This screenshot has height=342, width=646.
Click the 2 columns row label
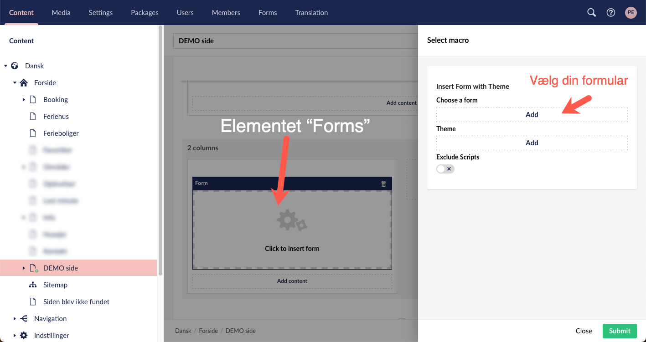coord(203,148)
